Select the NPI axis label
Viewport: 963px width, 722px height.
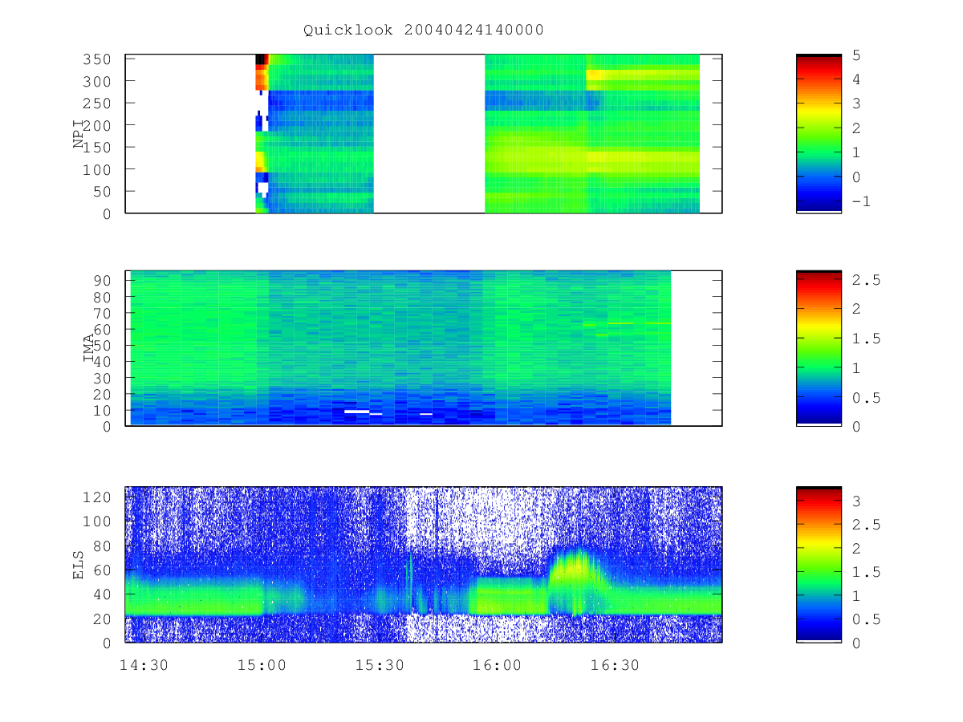79,134
